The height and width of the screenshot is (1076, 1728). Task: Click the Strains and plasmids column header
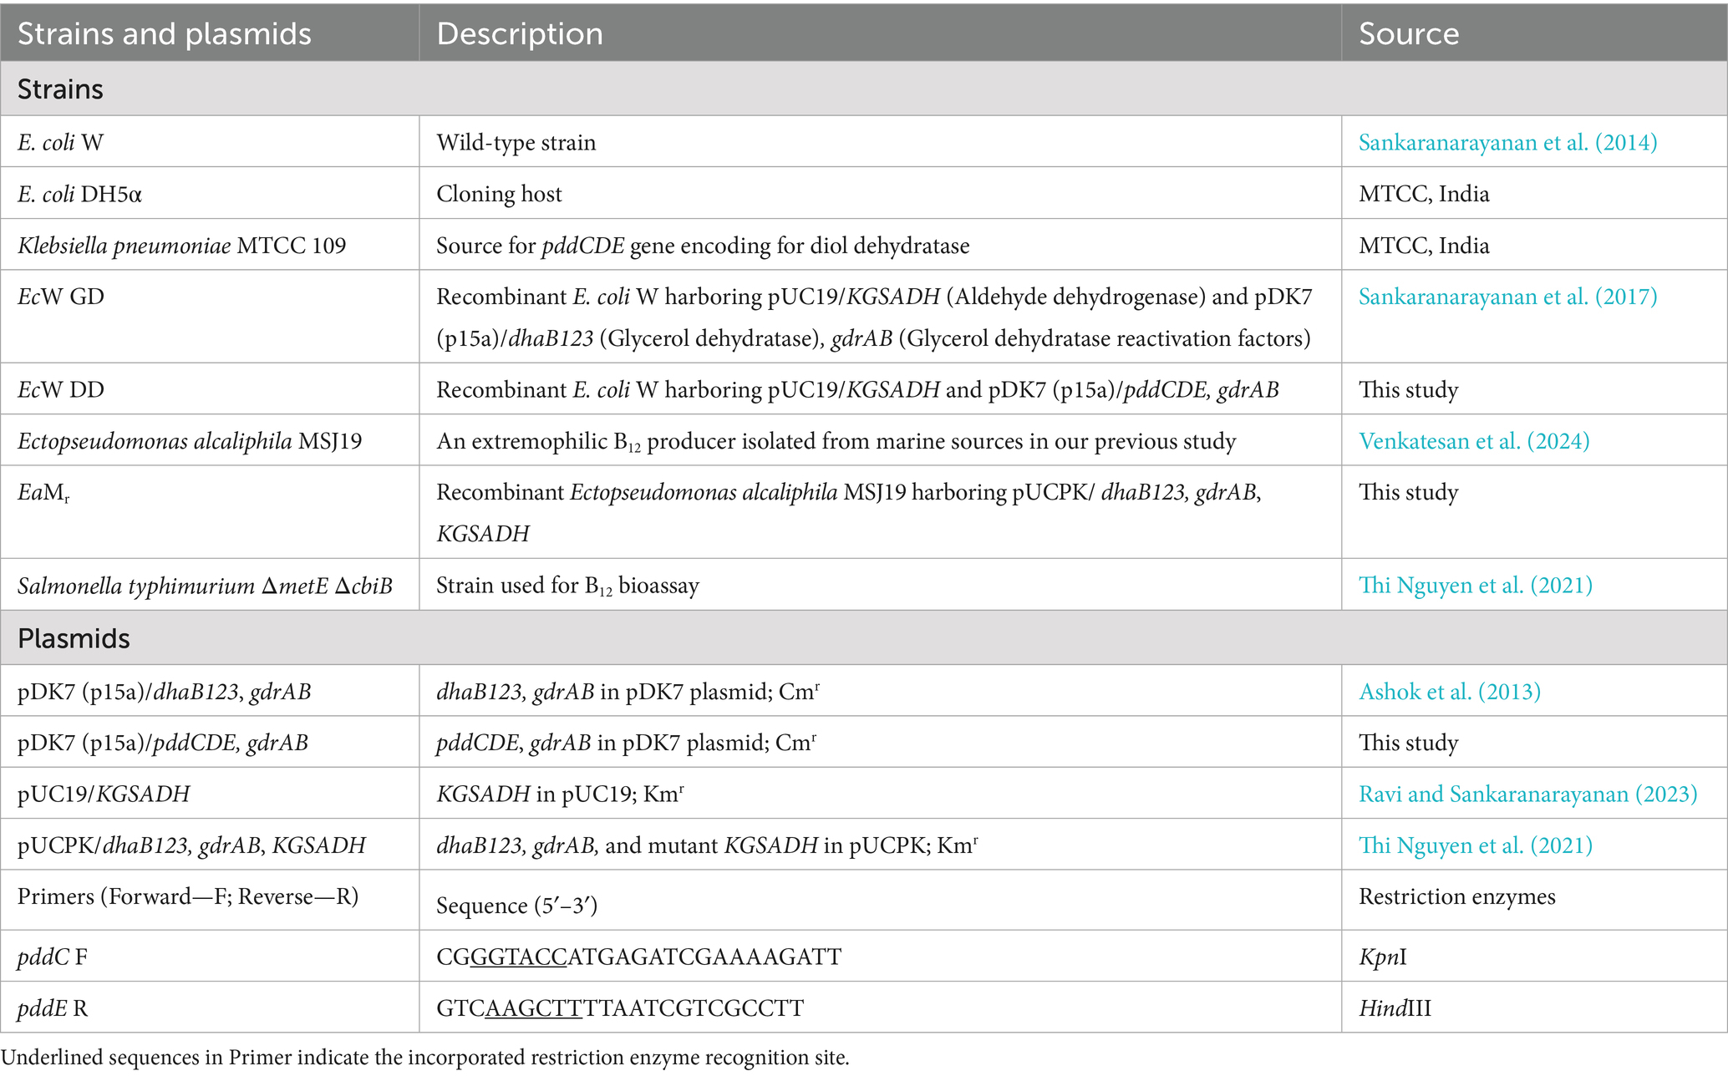[x=165, y=33]
